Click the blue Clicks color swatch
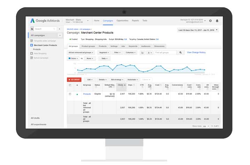This screenshot has height=165, width=250. [x=69, y=58]
